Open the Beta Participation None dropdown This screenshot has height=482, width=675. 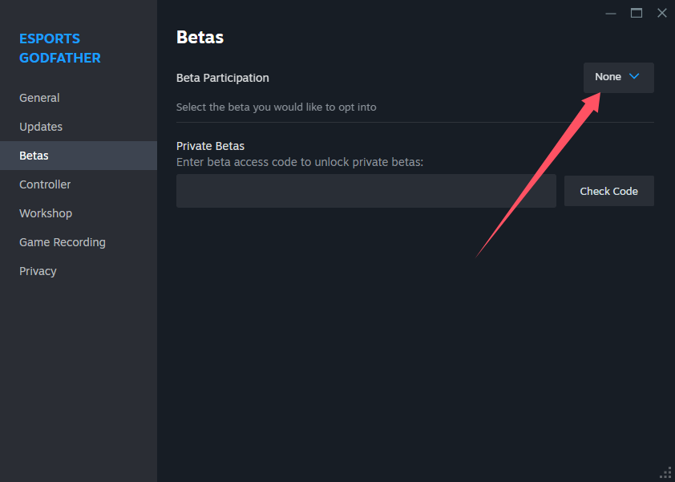tap(619, 78)
